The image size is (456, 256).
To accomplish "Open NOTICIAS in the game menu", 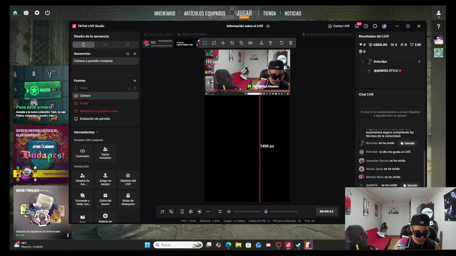I will click(293, 14).
